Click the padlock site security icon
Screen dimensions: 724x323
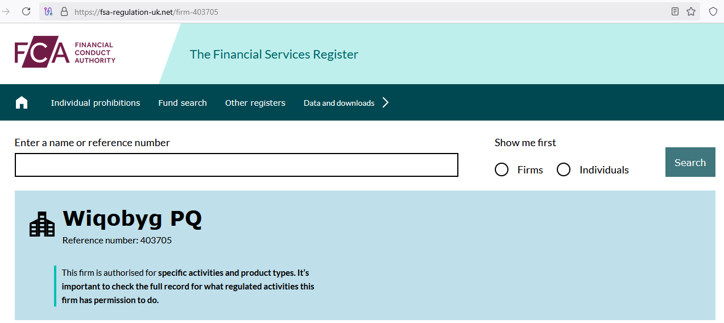click(x=63, y=11)
